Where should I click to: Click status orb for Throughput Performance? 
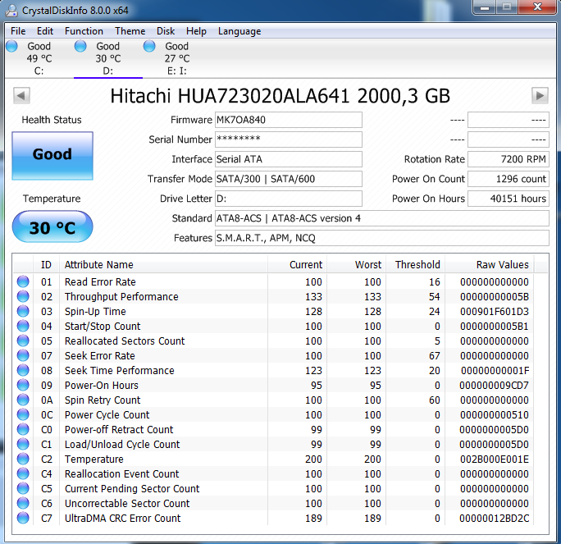coord(23,296)
